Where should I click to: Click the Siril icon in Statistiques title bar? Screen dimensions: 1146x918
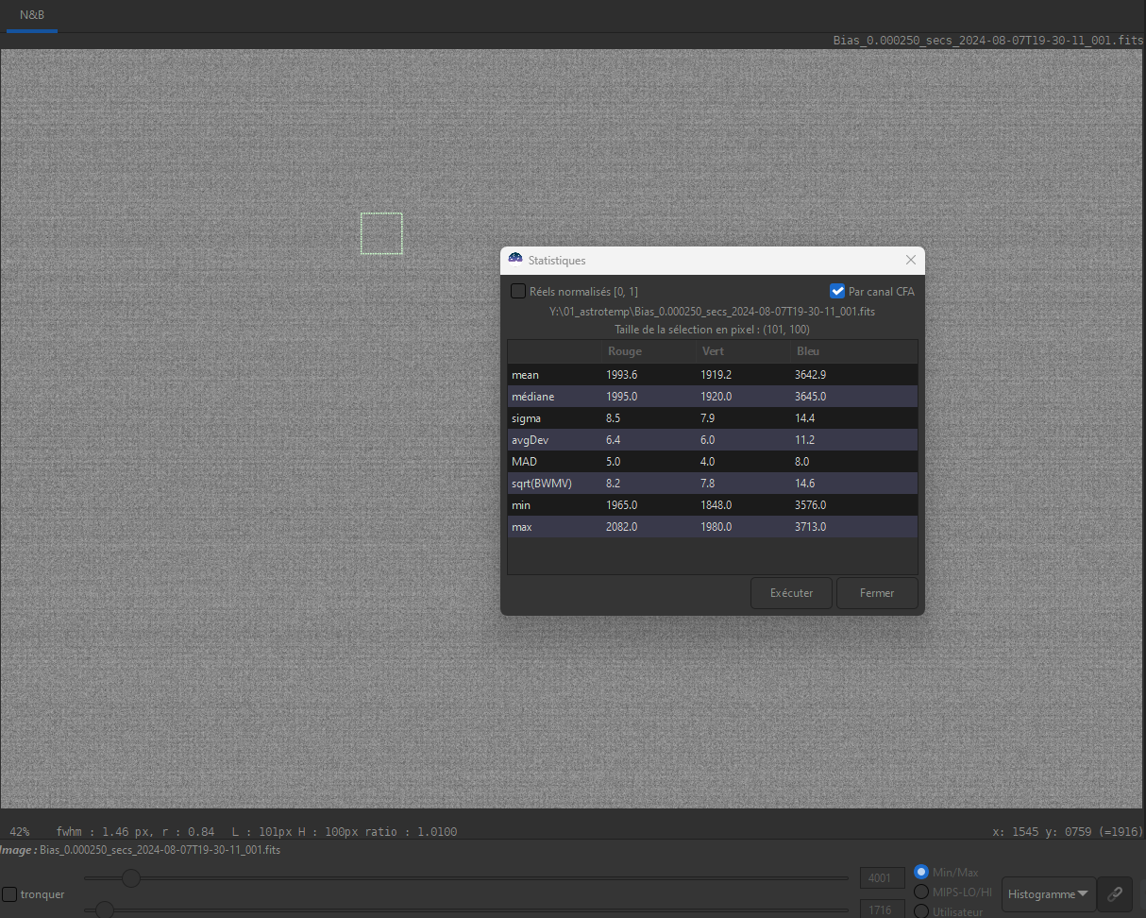tap(515, 260)
